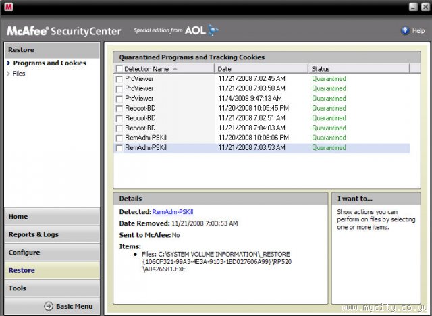Select the Restore menu at the bottom
The height and width of the screenshot is (316, 432).
tap(52, 270)
